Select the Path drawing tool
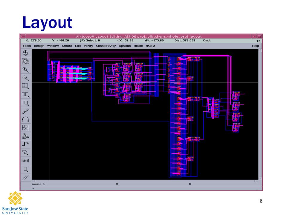This screenshot has height=215, width=287. click(x=26, y=144)
